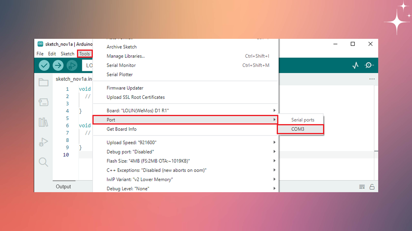
Task: Open Firmware Updater entry
Action: 185,88
